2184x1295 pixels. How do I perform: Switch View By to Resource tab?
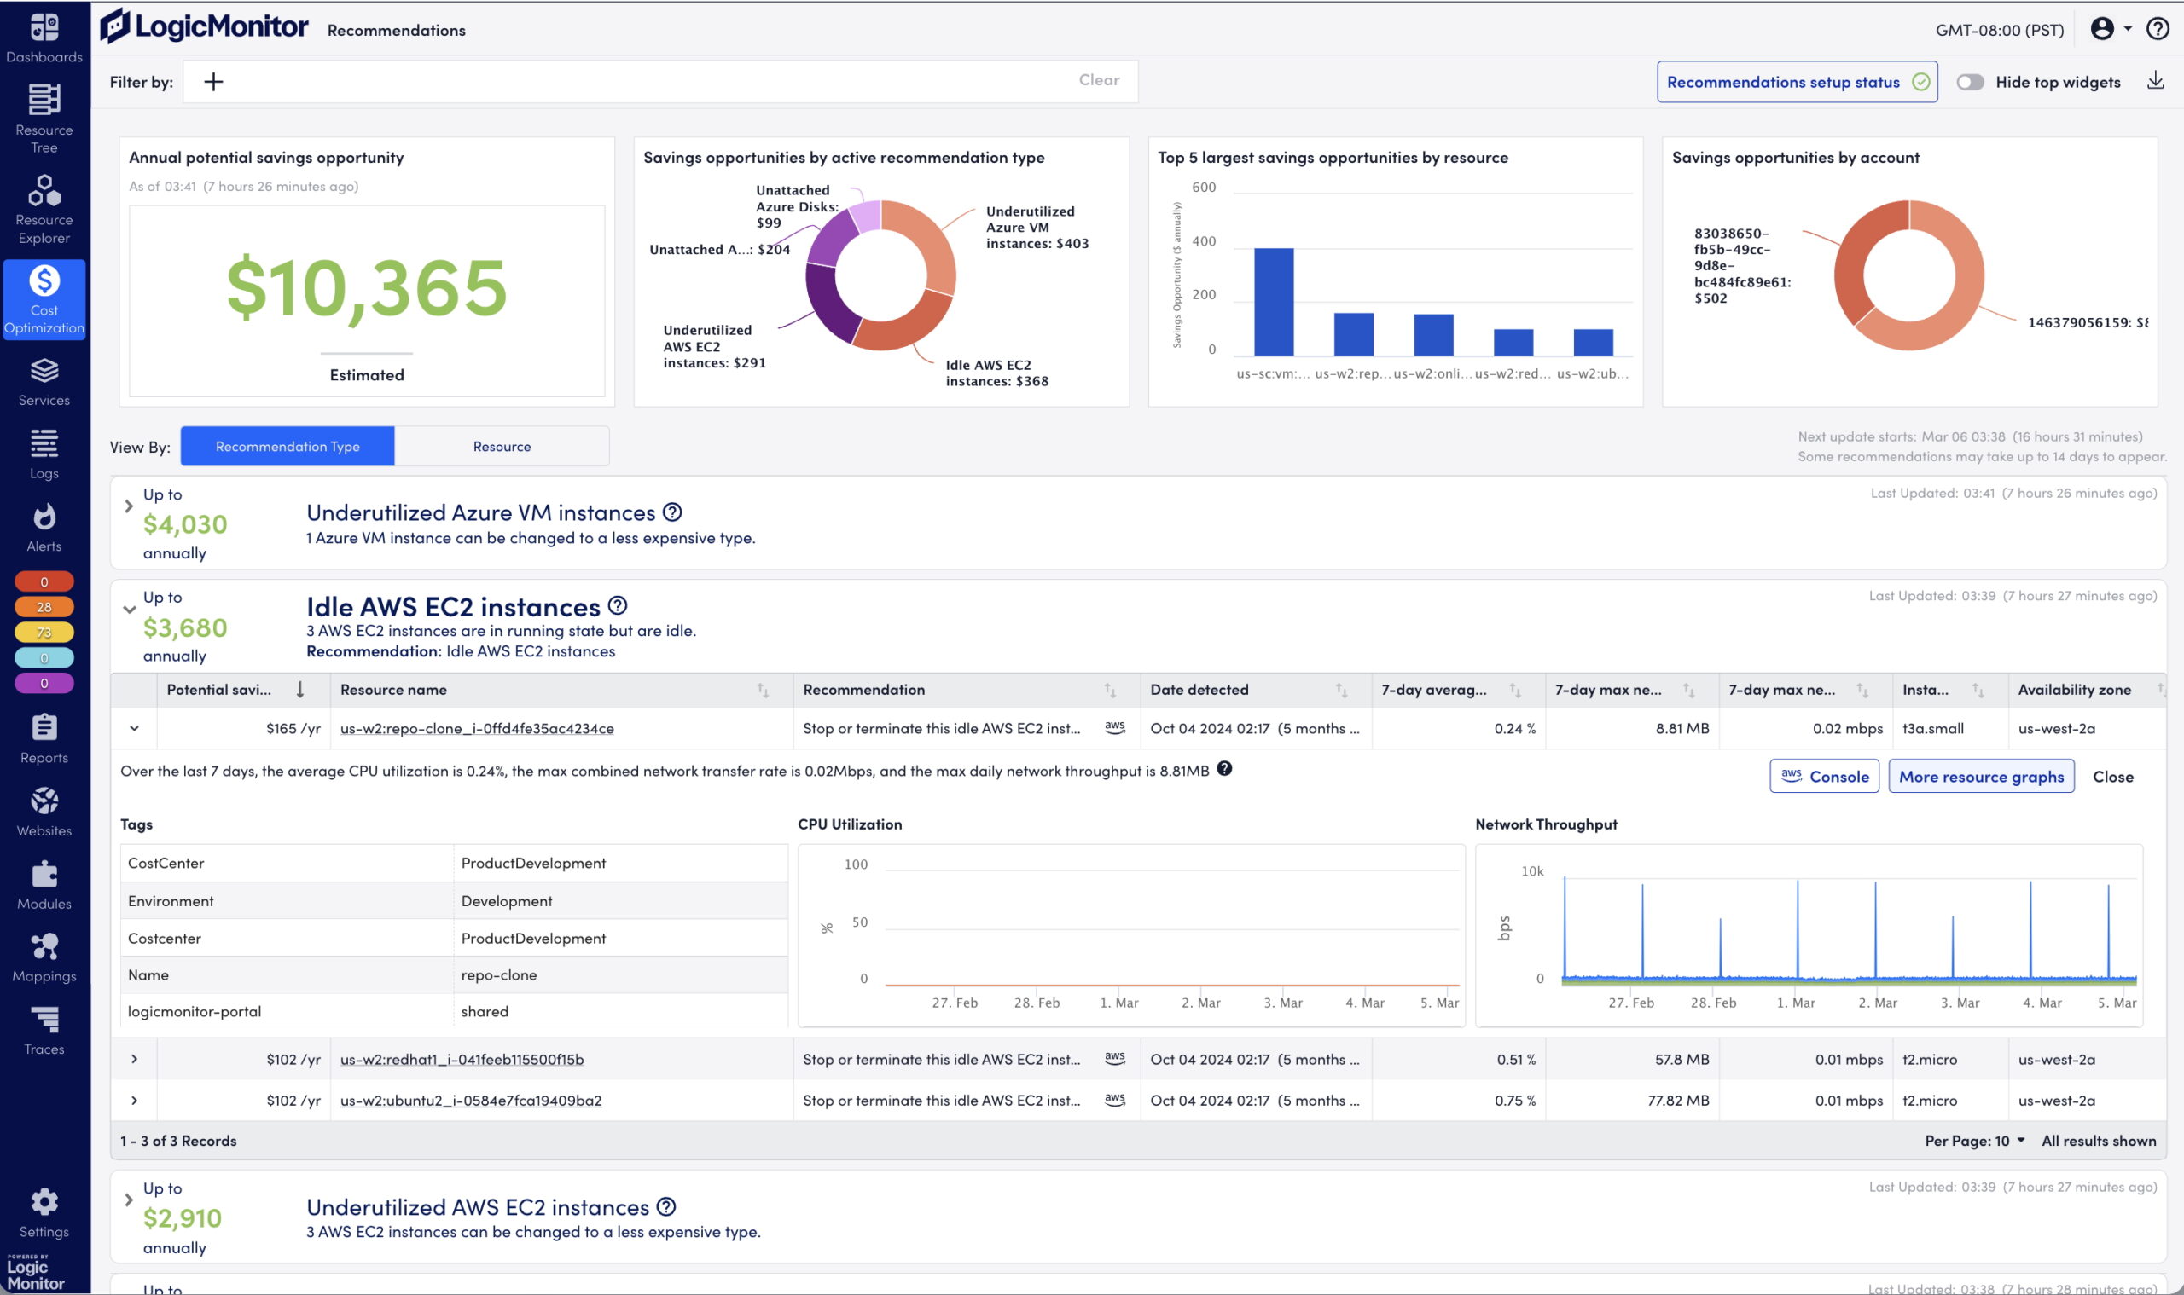coord(502,446)
